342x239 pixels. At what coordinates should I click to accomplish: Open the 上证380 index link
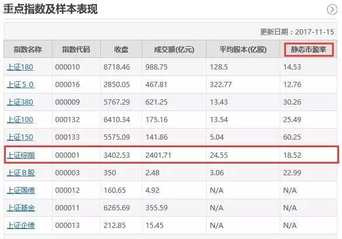click(x=20, y=102)
